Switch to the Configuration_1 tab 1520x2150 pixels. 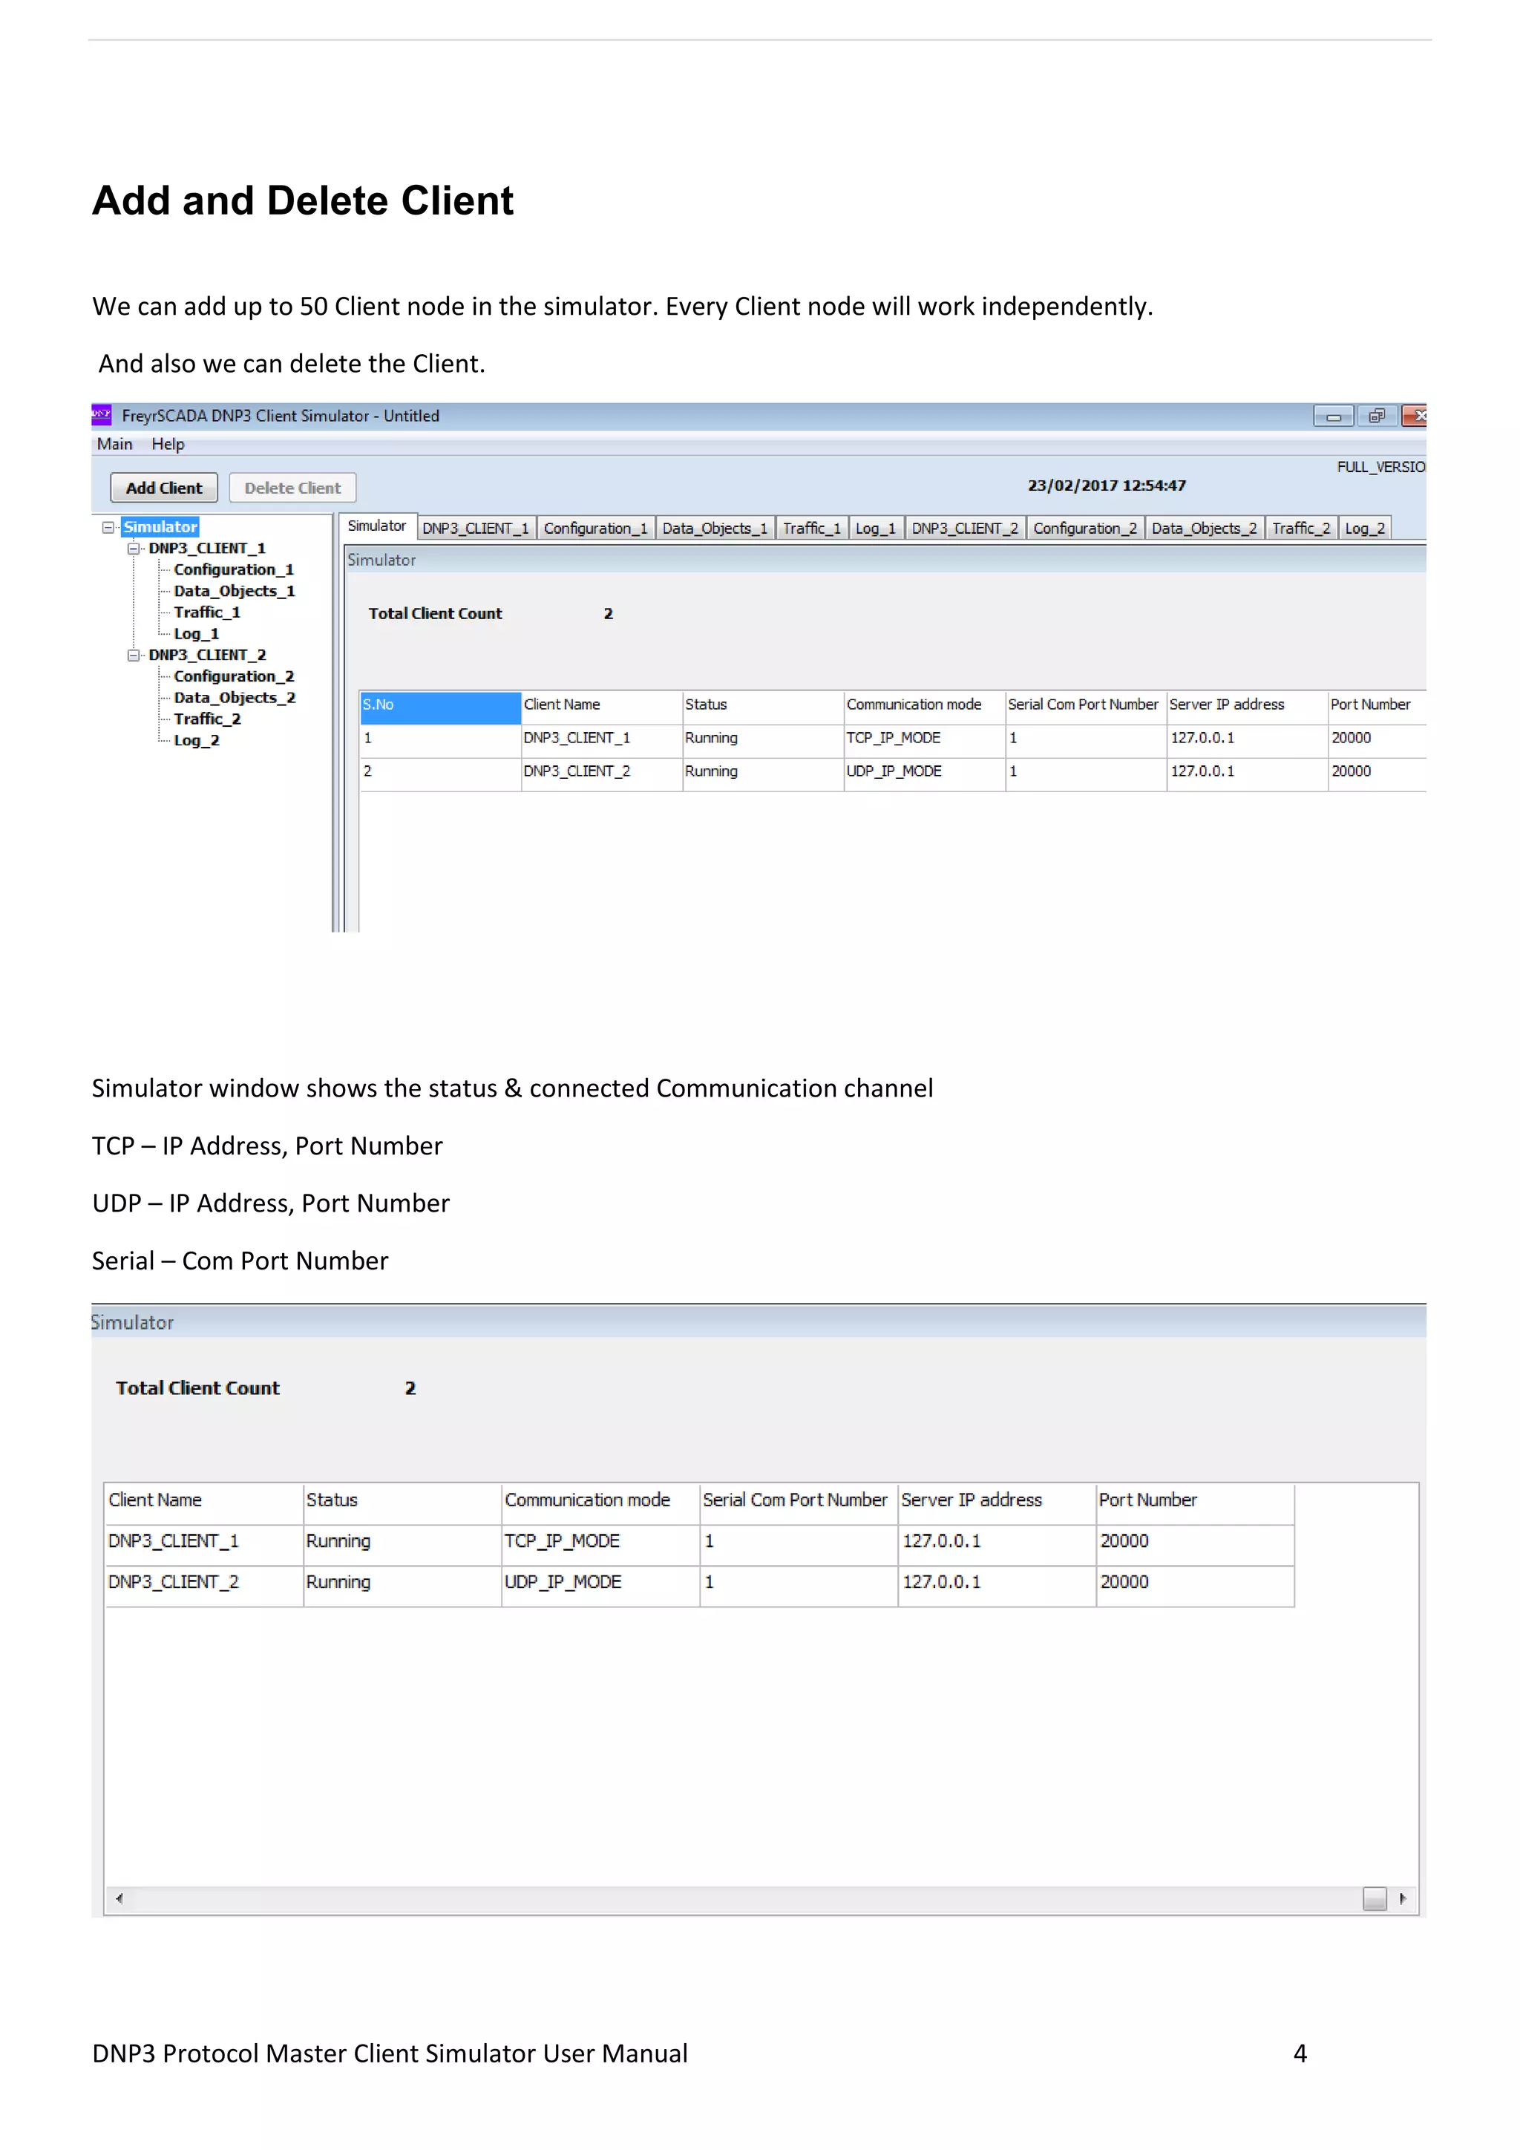(595, 528)
